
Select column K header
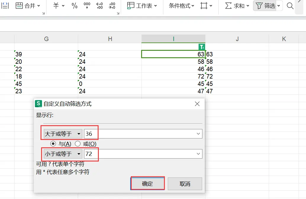click(284, 39)
